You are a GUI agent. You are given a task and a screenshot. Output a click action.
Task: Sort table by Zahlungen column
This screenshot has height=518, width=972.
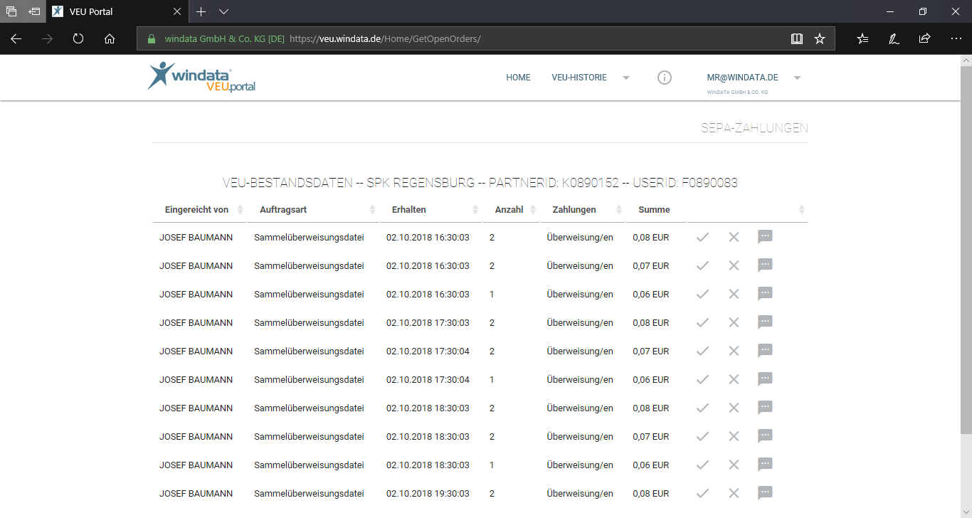tap(583, 210)
